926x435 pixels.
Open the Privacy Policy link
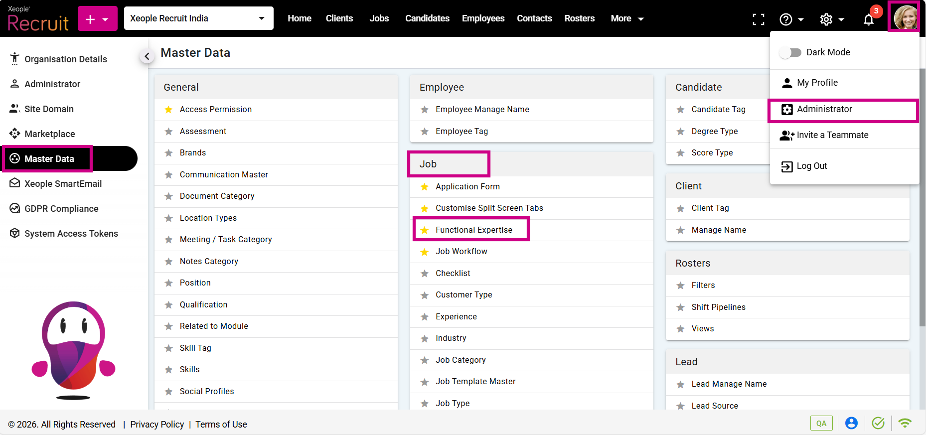[x=157, y=425]
